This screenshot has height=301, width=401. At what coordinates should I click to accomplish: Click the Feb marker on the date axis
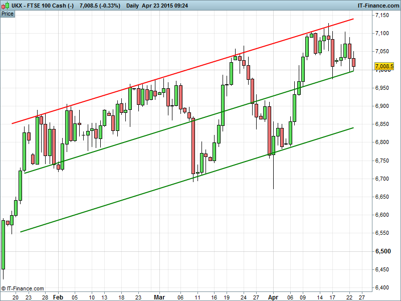pos(59,297)
